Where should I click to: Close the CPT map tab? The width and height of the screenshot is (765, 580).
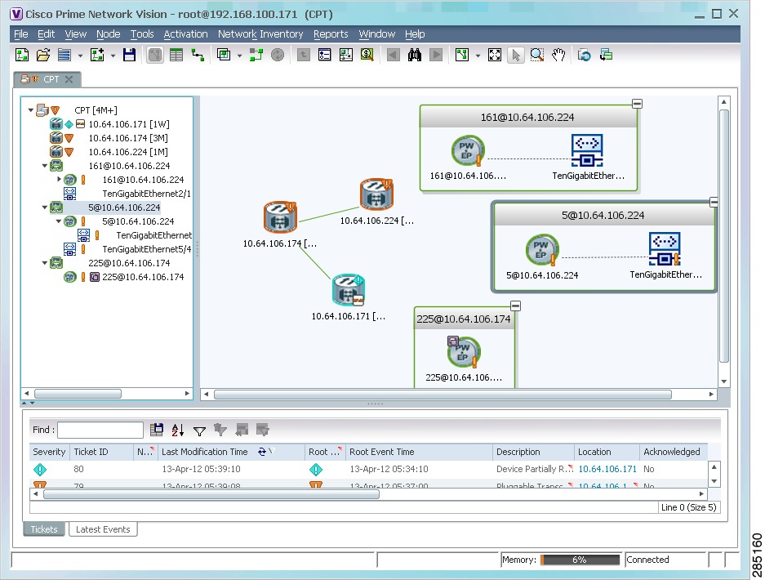click(69, 79)
